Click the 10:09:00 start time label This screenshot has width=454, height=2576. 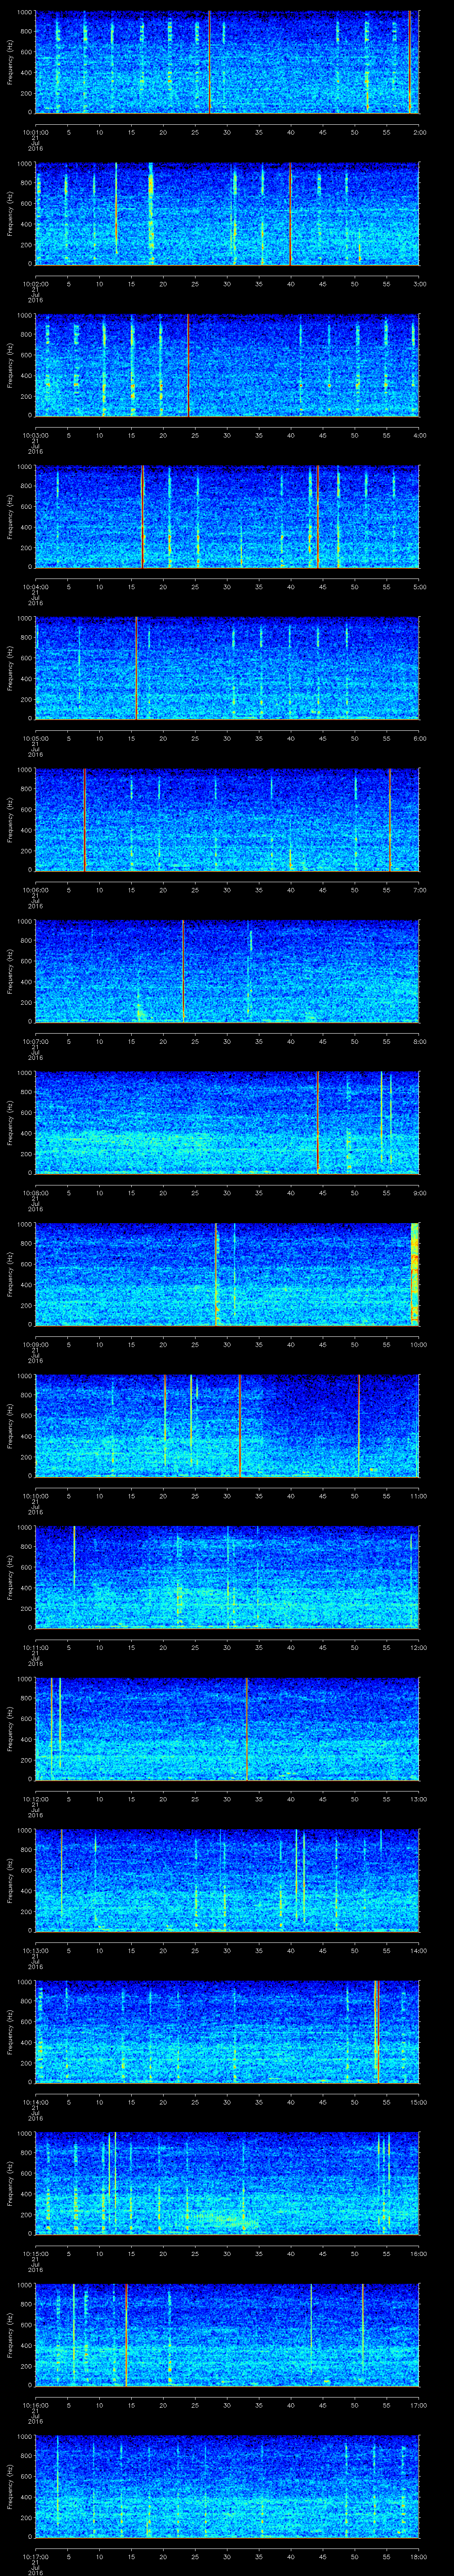[x=36, y=1344]
